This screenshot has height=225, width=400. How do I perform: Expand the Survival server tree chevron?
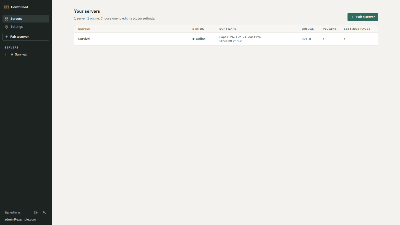[5, 54]
